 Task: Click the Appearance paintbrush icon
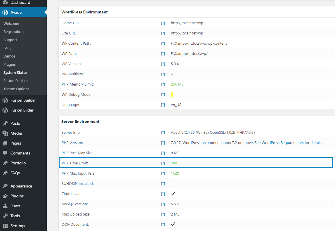5,186
